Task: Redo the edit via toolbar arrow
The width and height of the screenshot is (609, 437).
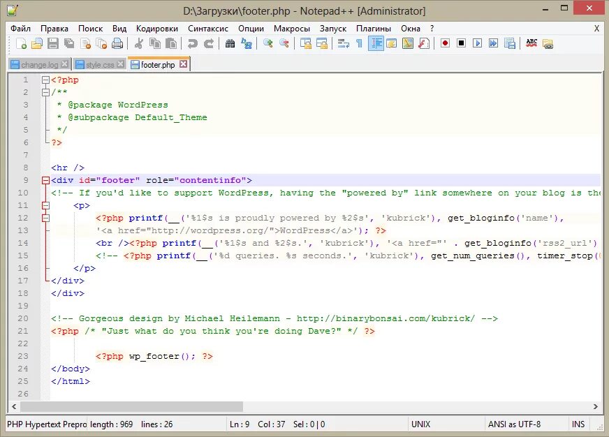Action: point(209,43)
